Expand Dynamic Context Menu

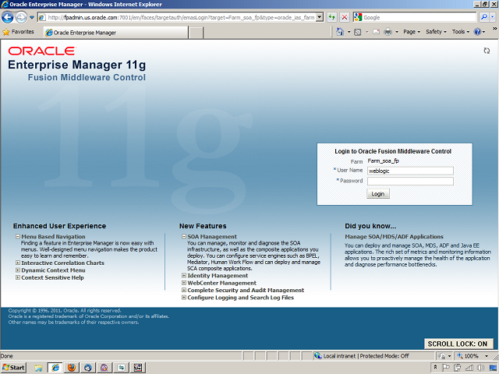tap(18, 270)
